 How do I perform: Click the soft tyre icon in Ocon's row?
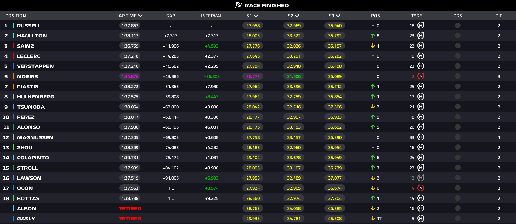(421, 188)
